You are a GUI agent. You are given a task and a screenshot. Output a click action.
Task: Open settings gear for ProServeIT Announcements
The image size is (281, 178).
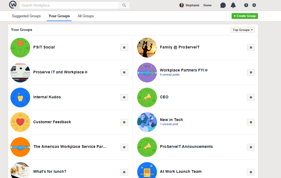click(251, 147)
